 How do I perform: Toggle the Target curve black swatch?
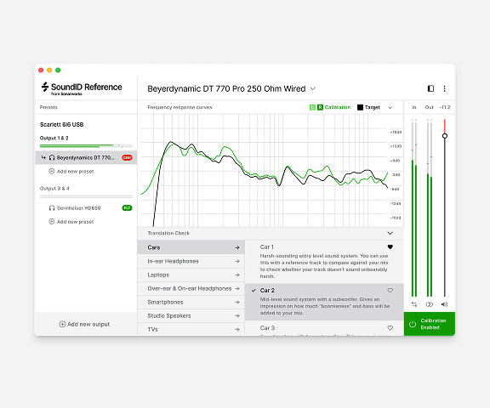coord(360,107)
